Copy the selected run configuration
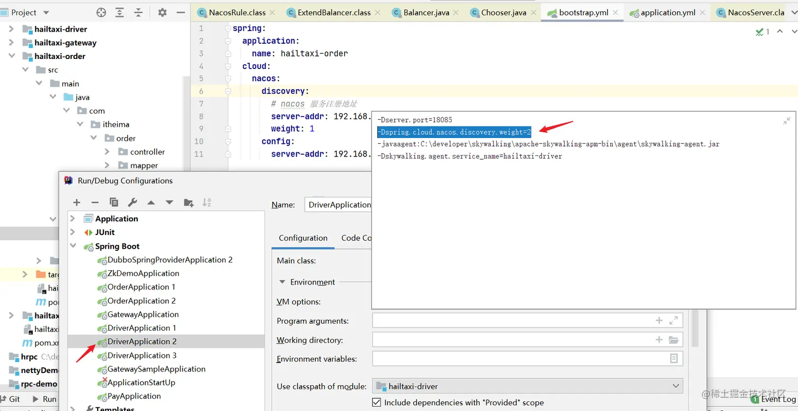Screen dimensions: 798x411 coord(113,202)
